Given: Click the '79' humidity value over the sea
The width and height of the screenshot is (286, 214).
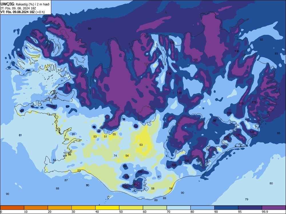Looking at the screenshot, I should click(247, 199).
